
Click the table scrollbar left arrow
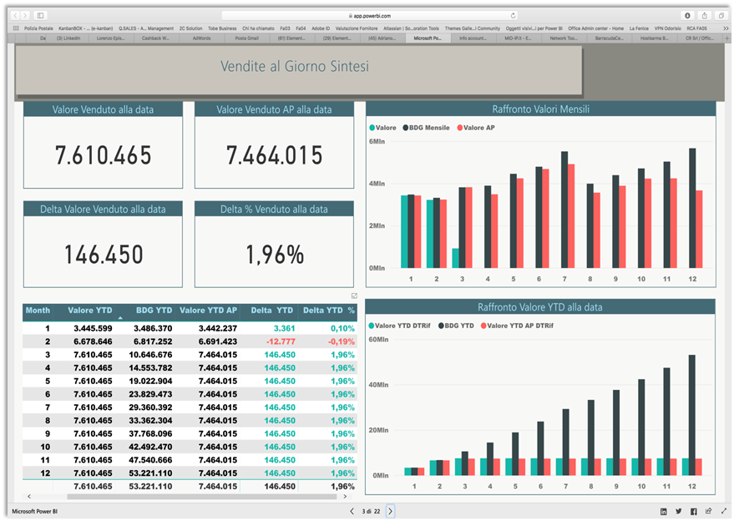29,496
